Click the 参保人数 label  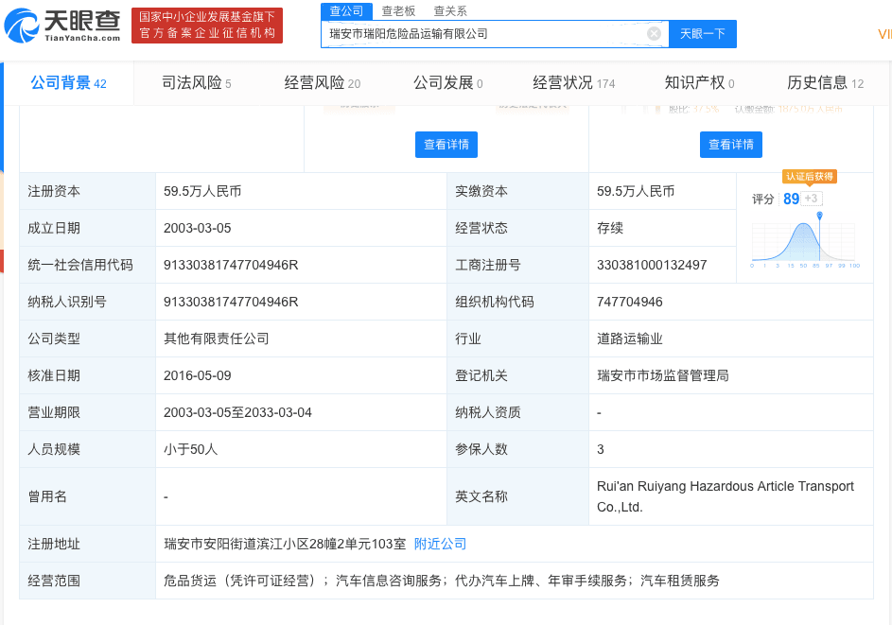point(481,449)
